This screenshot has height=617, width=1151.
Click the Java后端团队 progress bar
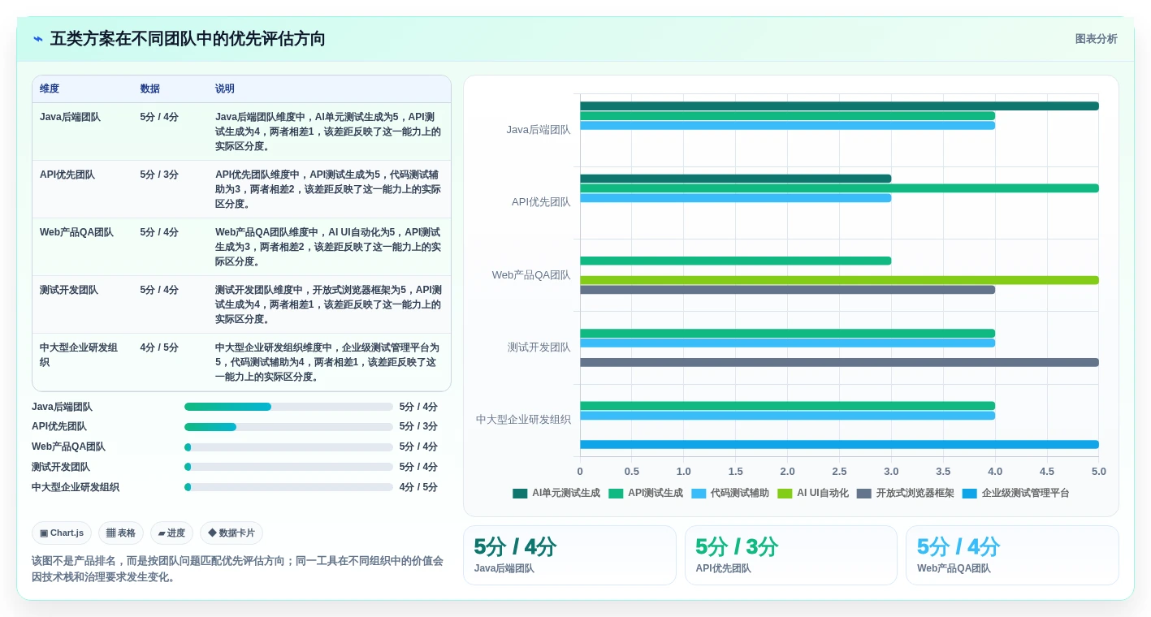pyautogui.click(x=288, y=407)
